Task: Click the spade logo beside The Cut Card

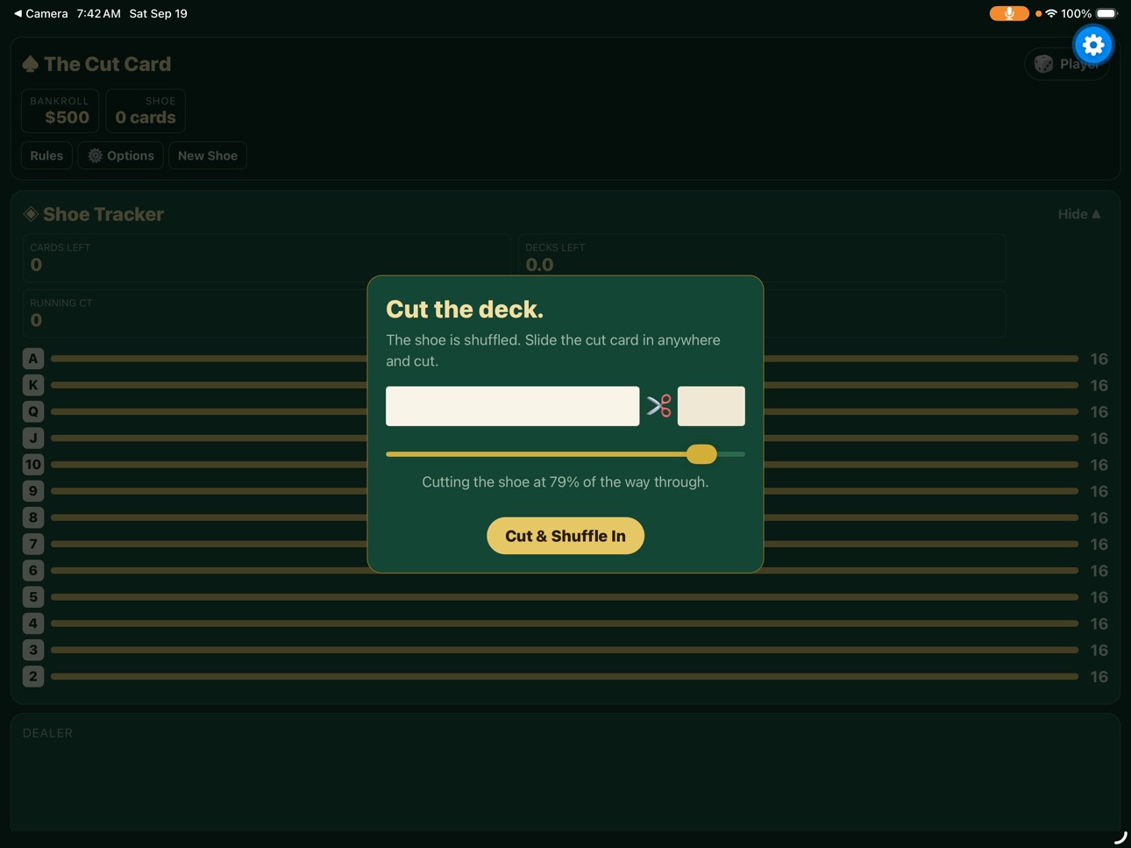Action: pos(31,64)
